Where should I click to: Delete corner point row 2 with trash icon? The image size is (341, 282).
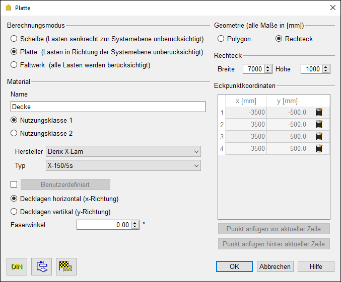point(319,124)
